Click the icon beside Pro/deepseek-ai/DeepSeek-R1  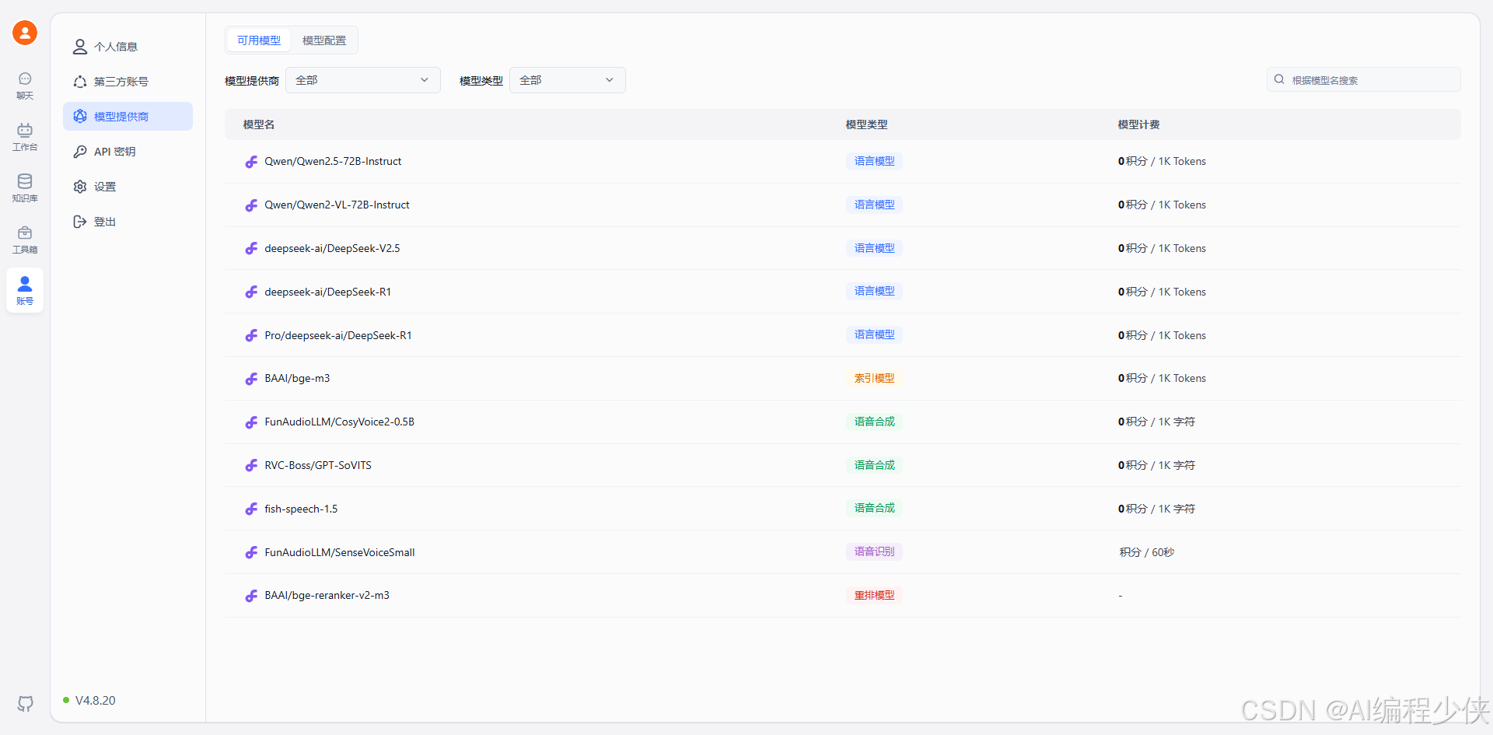click(251, 336)
